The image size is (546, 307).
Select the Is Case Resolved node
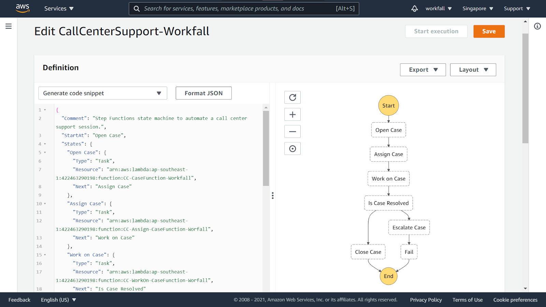click(x=388, y=203)
